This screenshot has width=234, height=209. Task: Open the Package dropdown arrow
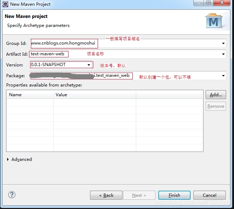(223, 76)
